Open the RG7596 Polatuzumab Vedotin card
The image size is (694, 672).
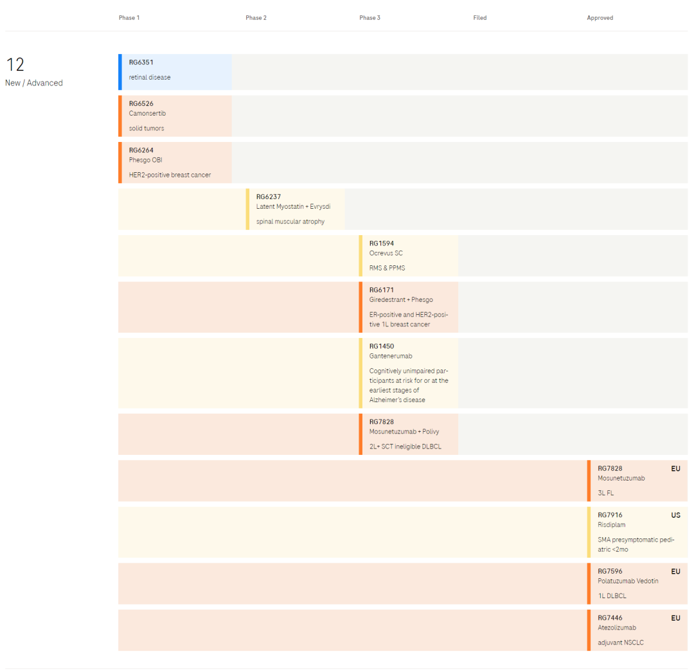[637, 583]
